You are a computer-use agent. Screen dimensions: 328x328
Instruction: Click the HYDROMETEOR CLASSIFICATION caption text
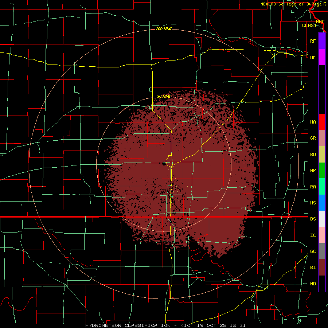[128, 325]
